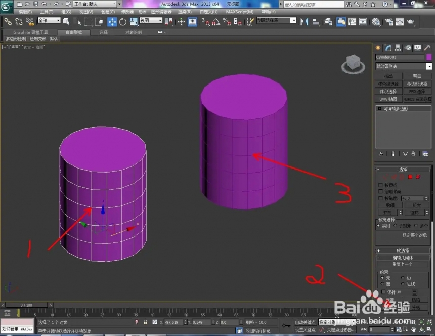Image resolution: width=435 pixels, height=336 pixels.
Task: Click the 0 / 100 time slider
Action: coord(26,305)
